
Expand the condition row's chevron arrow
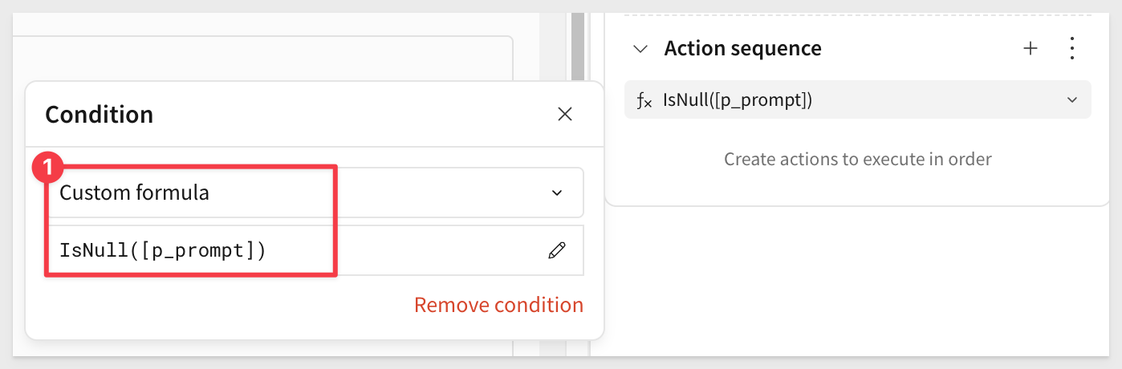click(1071, 100)
